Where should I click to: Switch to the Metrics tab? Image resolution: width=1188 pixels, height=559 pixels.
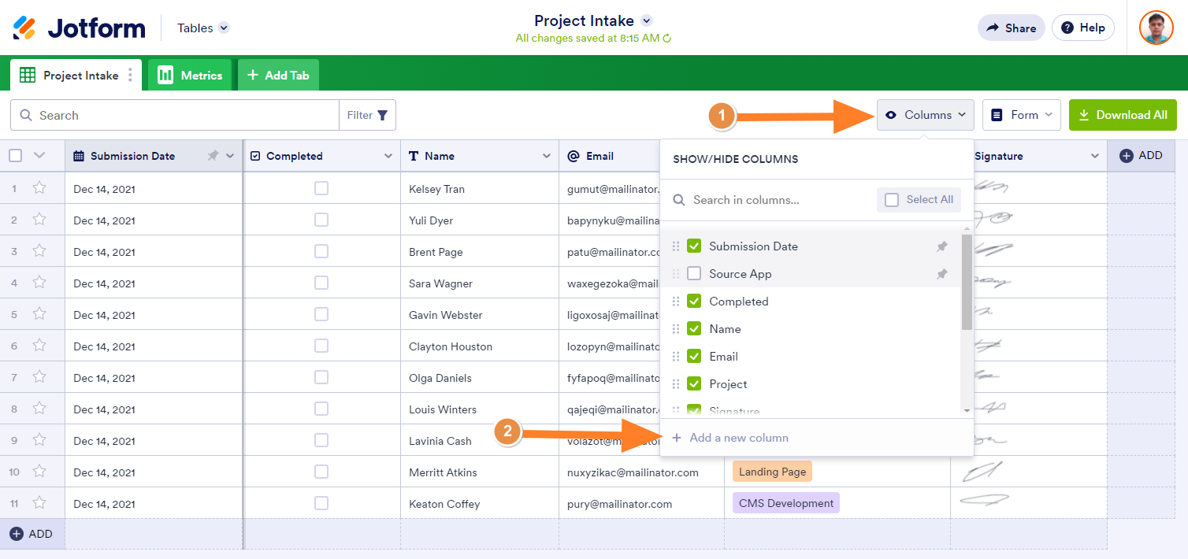(x=190, y=76)
